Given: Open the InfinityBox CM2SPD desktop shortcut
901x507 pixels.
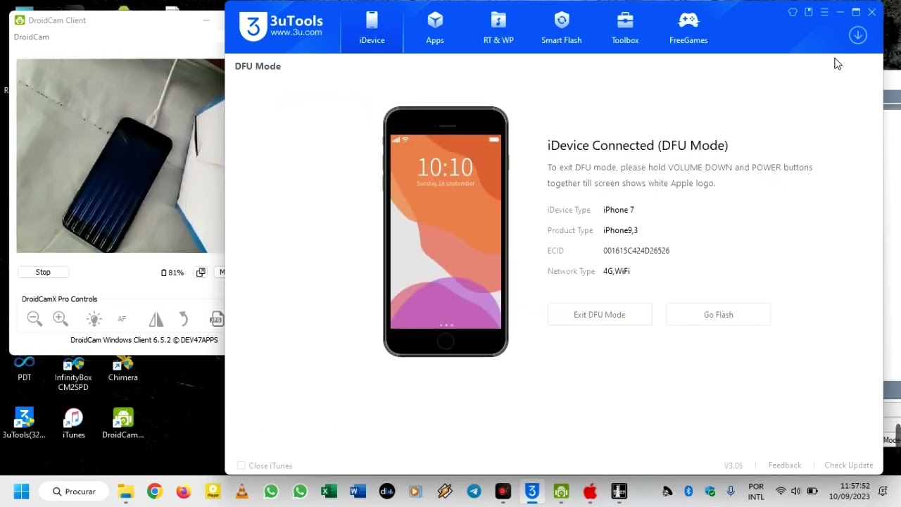Looking at the screenshot, I should point(73,374).
